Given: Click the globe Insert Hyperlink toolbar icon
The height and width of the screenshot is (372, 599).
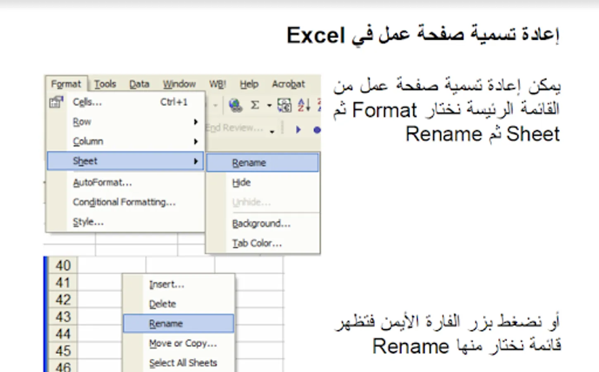Looking at the screenshot, I should click(235, 105).
